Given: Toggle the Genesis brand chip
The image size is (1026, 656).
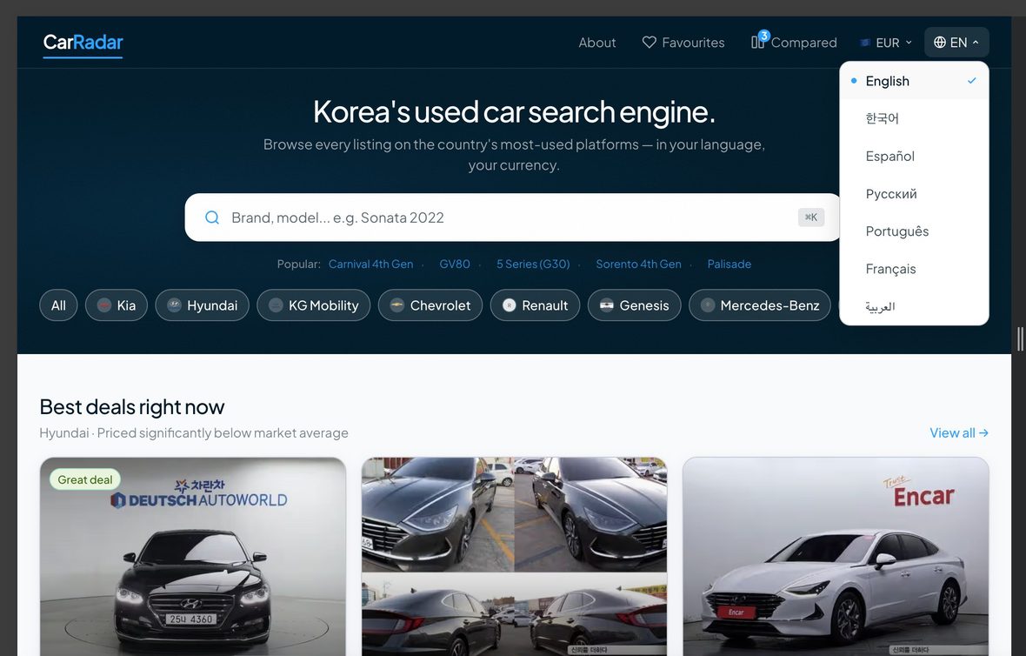Looking at the screenshot, I should pos(634,305).
